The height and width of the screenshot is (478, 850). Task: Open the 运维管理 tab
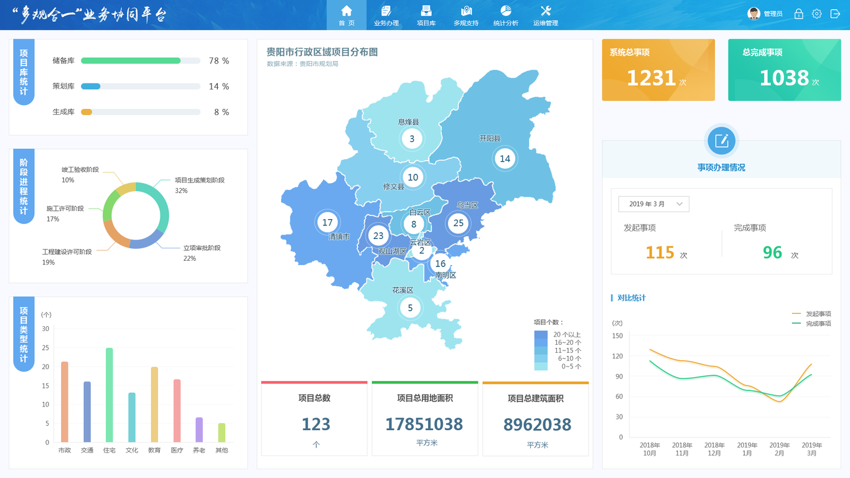(546, 15)
